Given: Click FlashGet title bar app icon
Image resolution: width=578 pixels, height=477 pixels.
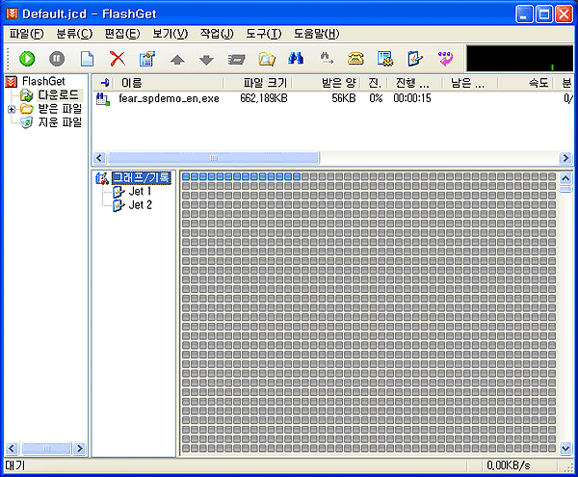Looking at the screenshot, I should point(12,14).
